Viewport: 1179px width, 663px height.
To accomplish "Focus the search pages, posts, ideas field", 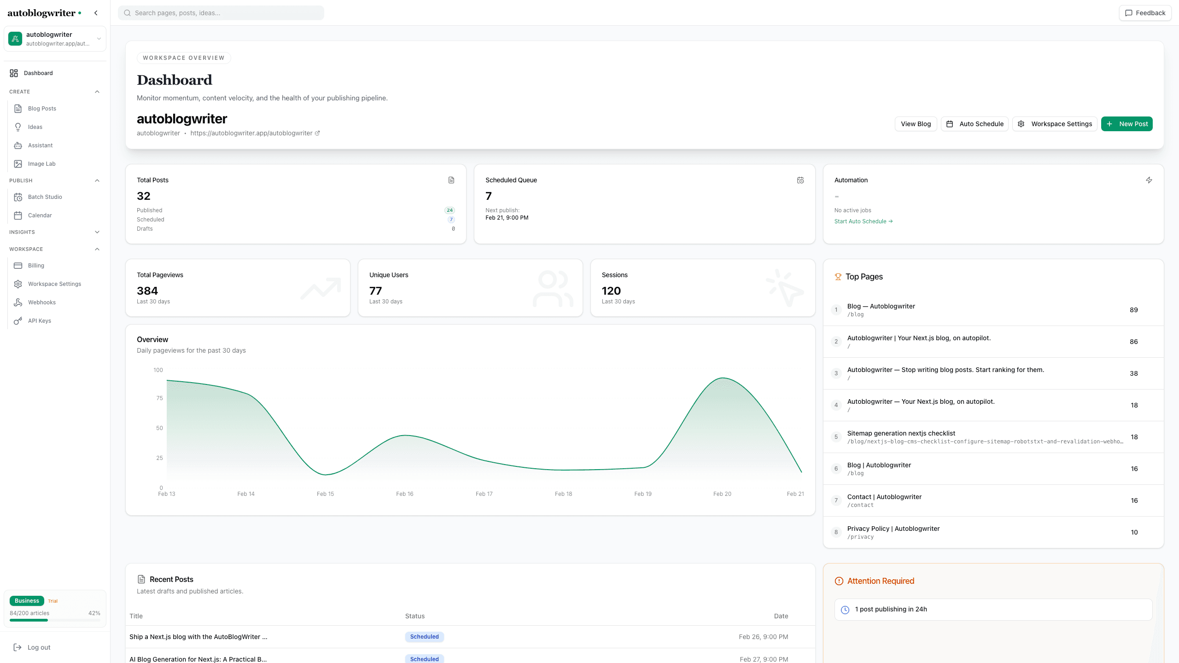I will click(221, 13).
